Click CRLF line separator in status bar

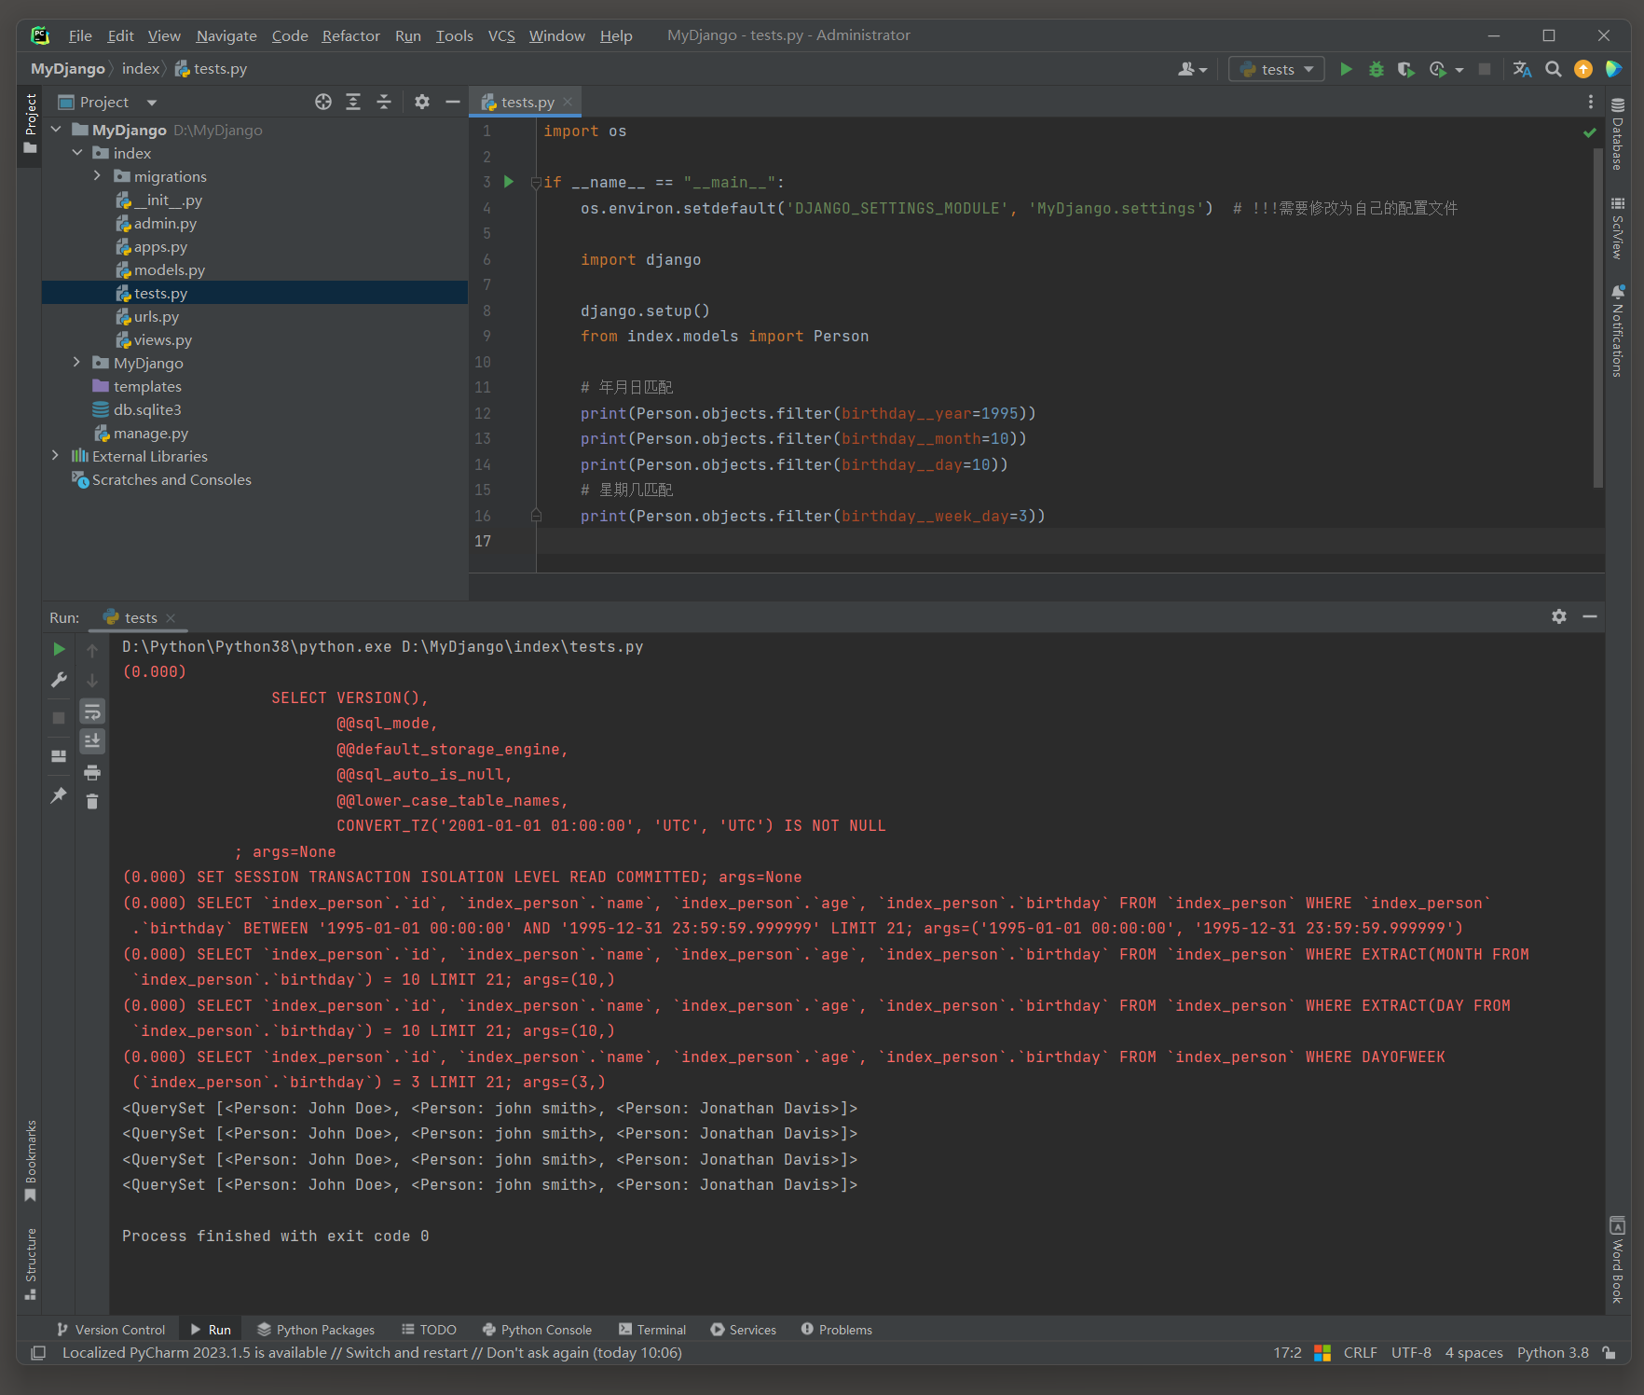[x=1360, y=1353]
